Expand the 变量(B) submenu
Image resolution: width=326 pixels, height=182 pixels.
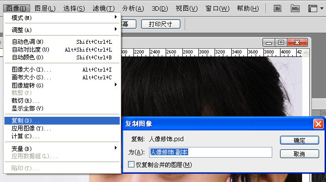click(x=62, y=148)
